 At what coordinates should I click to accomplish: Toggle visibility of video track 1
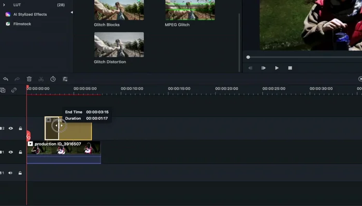point(11,152)
